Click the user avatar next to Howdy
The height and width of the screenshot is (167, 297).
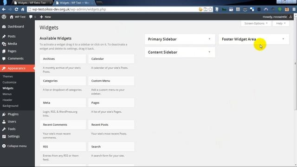290,17
